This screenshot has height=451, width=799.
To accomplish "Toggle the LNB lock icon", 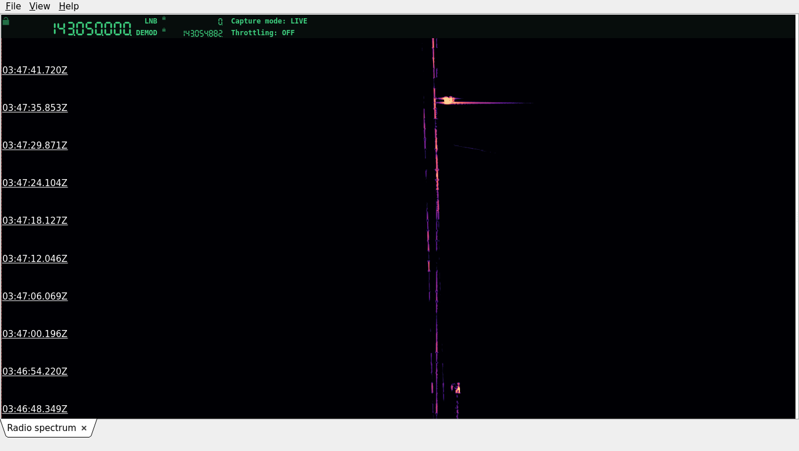I will pos(164,18).
